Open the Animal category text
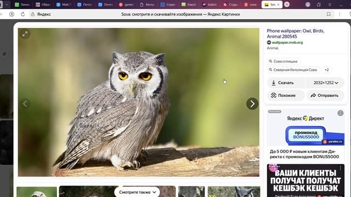Viewport: 351px width, 197px height. click(x=273, y=48)
